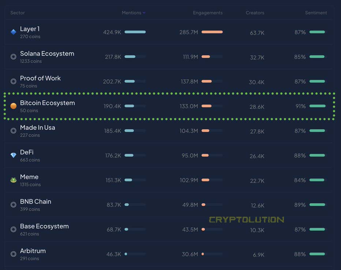Click the Bitcoin Ecosystem 91% sentiment bar
341x270 pixels.
coord(318,106)
